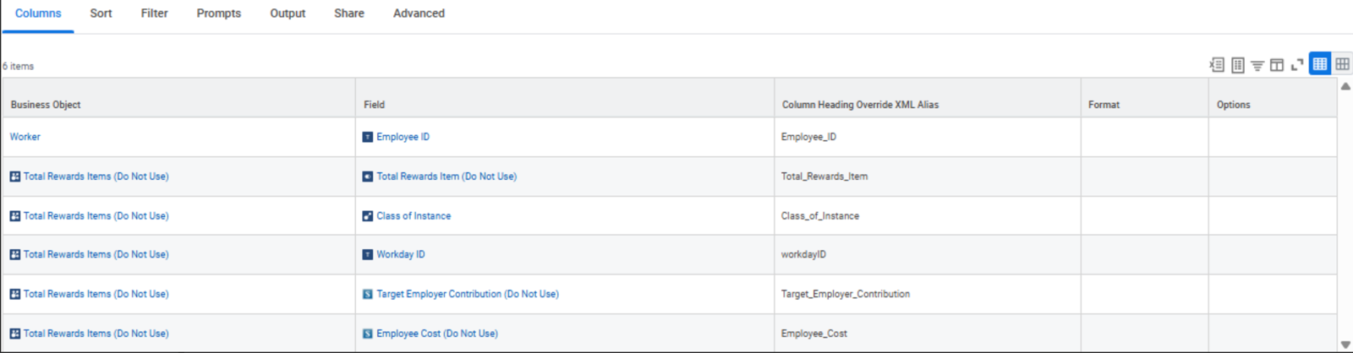Open Target Employer Contribution (Do Not Use) link
This screenshot has width=1353, height=353.
[x=468, y=294]
